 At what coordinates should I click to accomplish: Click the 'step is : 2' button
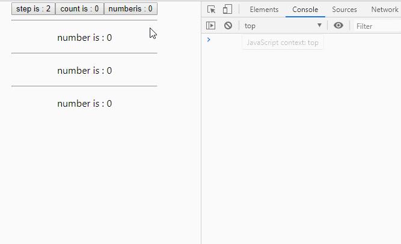tap(33, 8)
